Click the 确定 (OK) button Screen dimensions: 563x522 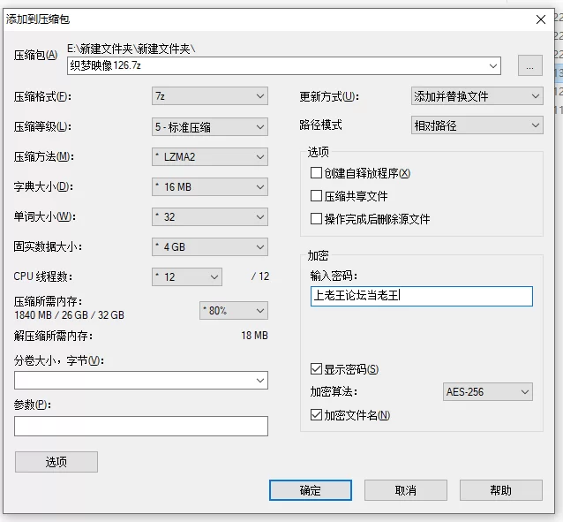[311, 490]
